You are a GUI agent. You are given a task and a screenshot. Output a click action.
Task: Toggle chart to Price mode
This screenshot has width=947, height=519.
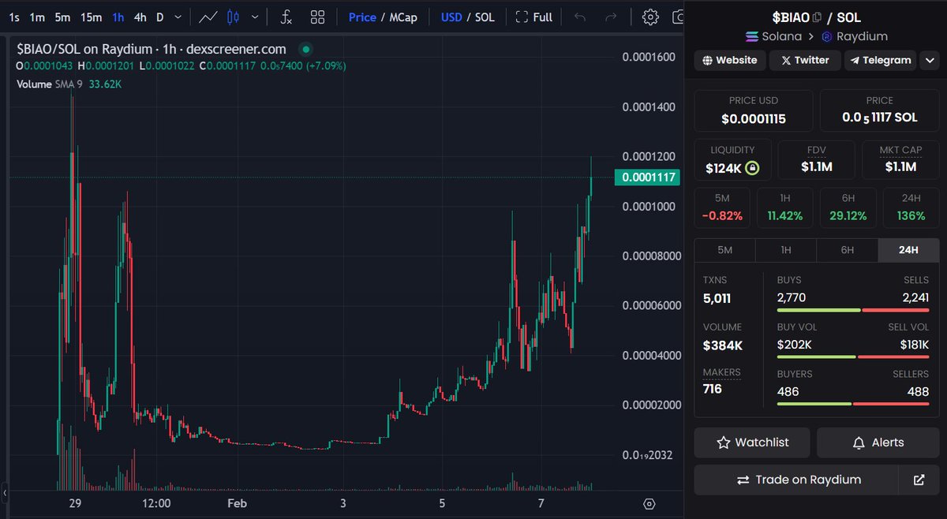[362, 17]
